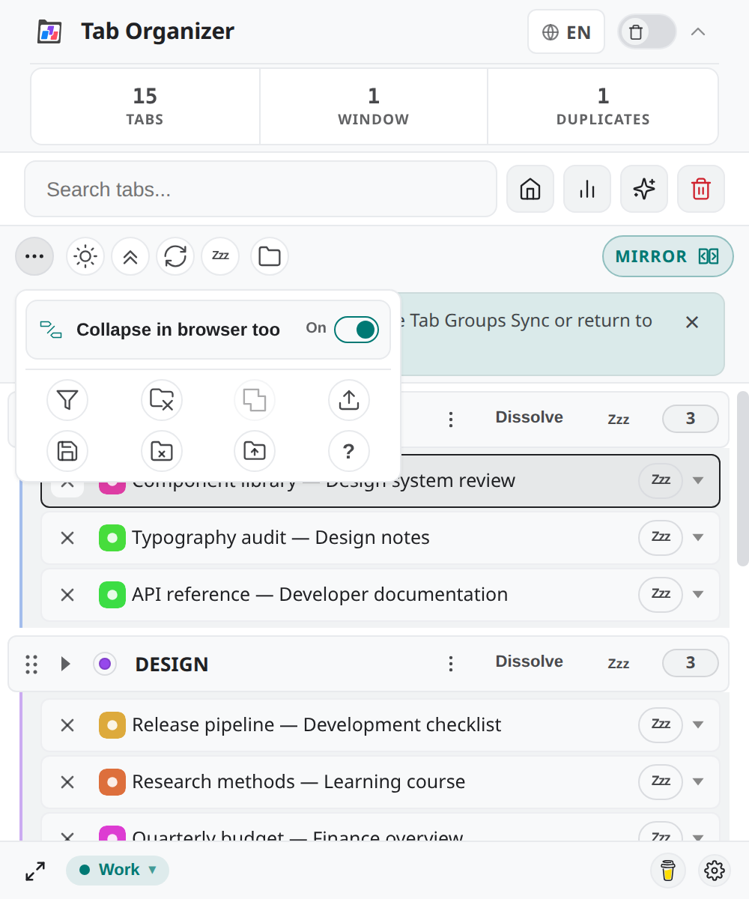Toggle Collapse in browser too switch

(x=357, y=330)
